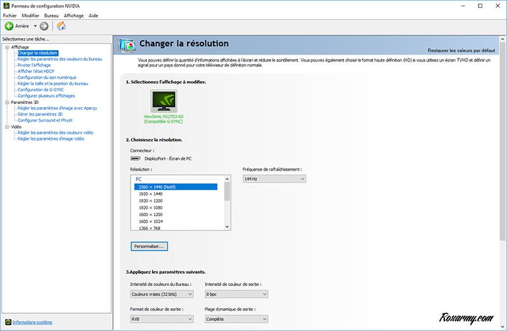Click the resolution list scroll down arrow

point(228,226)
